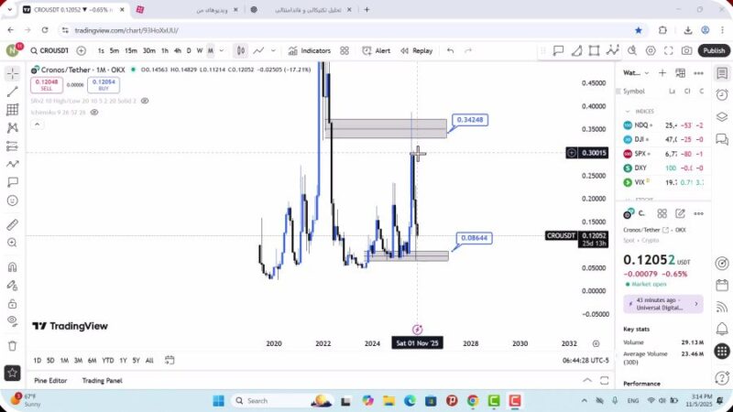Click the blue BUY price button
Viewport: 733px width, 412px height.
106,83
